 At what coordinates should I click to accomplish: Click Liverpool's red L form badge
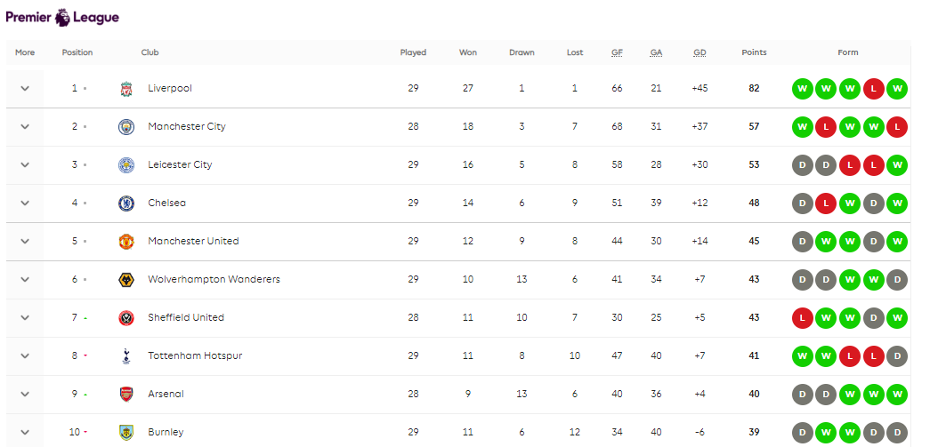click(874, 89)
